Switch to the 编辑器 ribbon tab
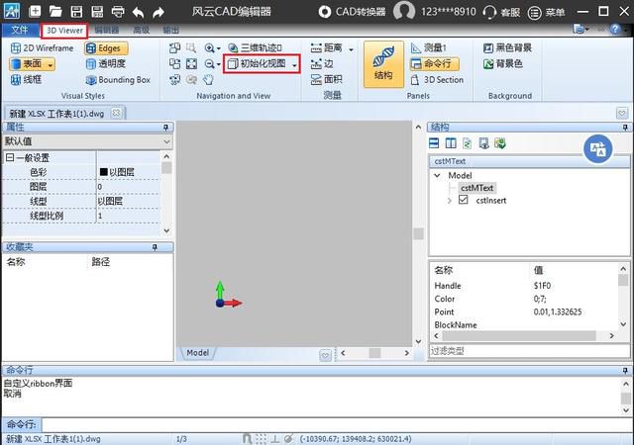 pyautogui.click(x=107, y=30)
